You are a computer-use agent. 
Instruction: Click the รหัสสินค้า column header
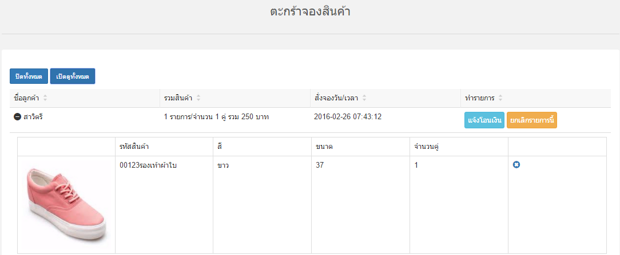coord(134,147)
